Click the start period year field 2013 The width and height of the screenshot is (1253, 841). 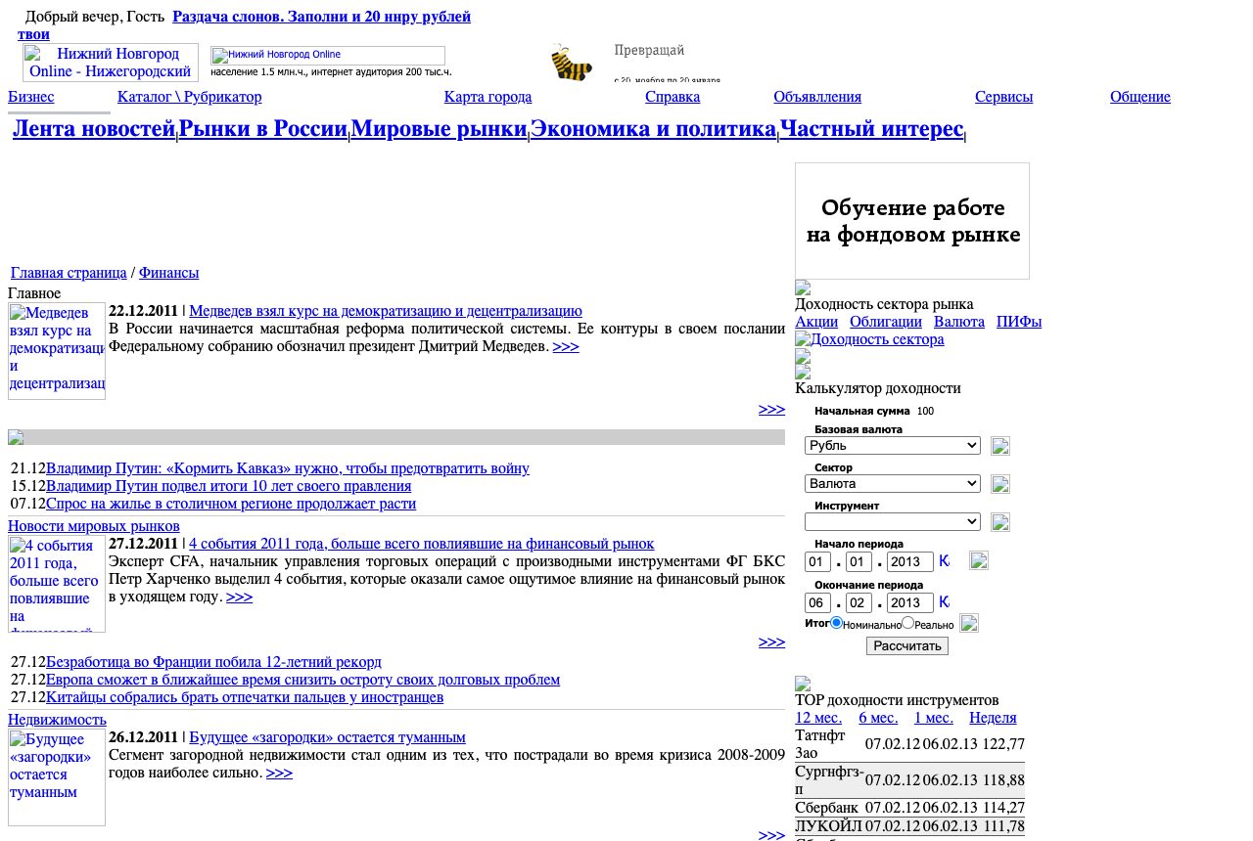(910, 562)
